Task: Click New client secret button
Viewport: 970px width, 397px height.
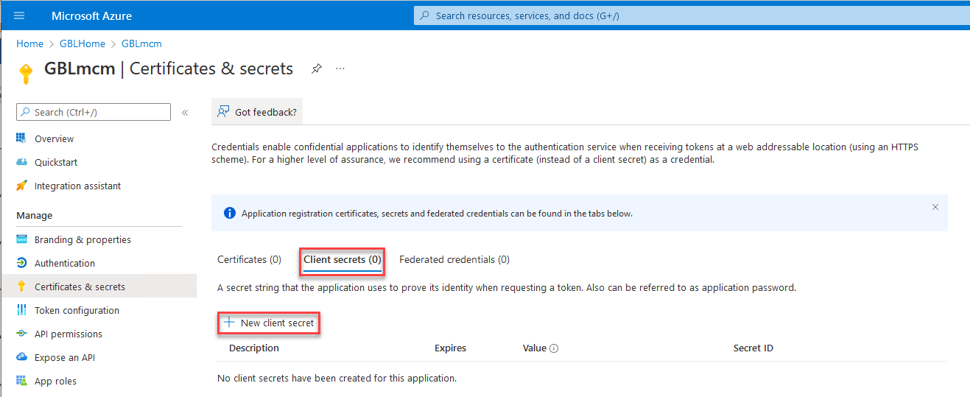Action: [270, 323]
